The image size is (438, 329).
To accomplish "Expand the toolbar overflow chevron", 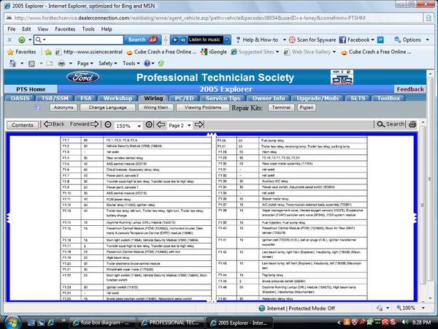I will pyautogui.click(x=380, y=39).
